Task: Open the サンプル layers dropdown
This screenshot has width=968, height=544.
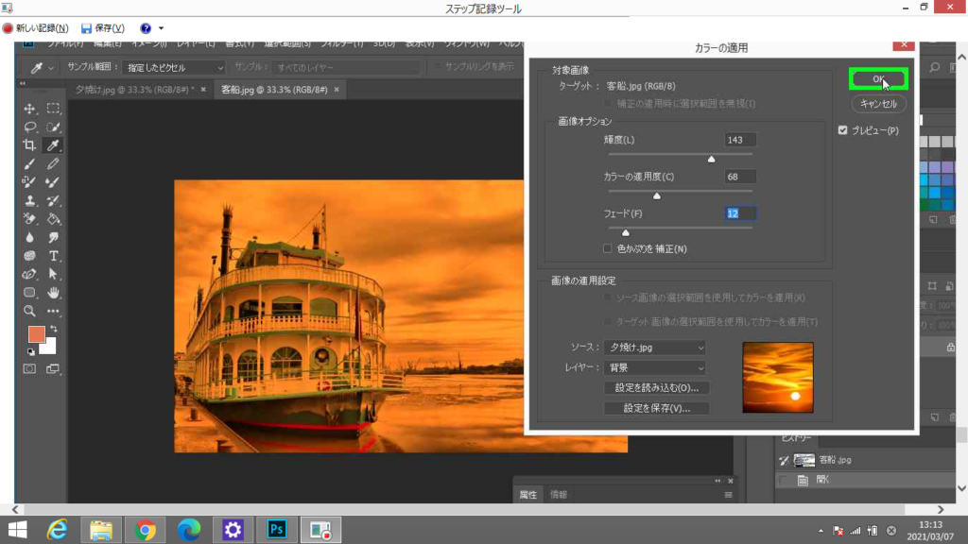Action: tap(346, 67)
